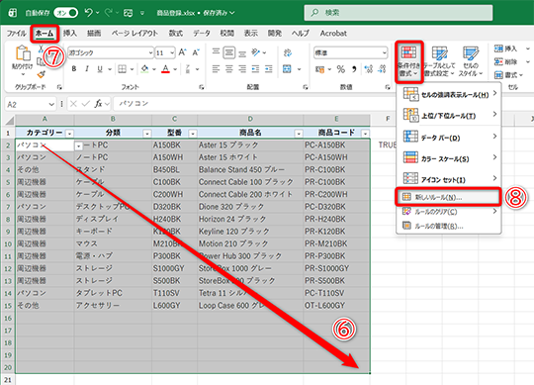Click the Merge and Center icon
The image size is (534, 385).
pyautogui.click(x=287, y=69)
